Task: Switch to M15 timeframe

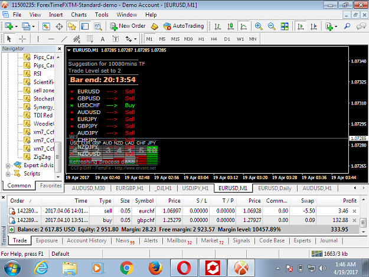Action: [175, 39]
